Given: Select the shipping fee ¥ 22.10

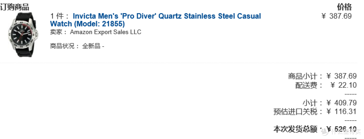Looking at the screenshot, I should [343, 85].
